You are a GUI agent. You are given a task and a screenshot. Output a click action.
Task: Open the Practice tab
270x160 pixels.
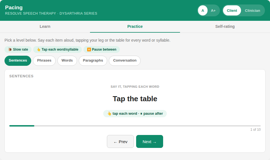[x=135, y=26]
